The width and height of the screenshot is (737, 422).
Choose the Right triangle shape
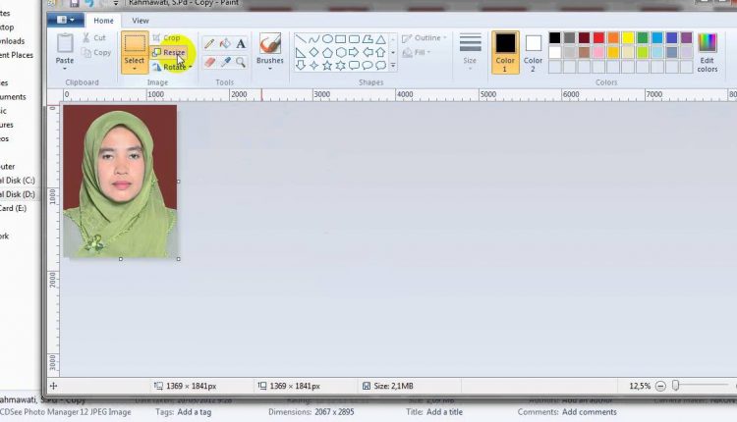pyautogui.click(x=301, y=52)
